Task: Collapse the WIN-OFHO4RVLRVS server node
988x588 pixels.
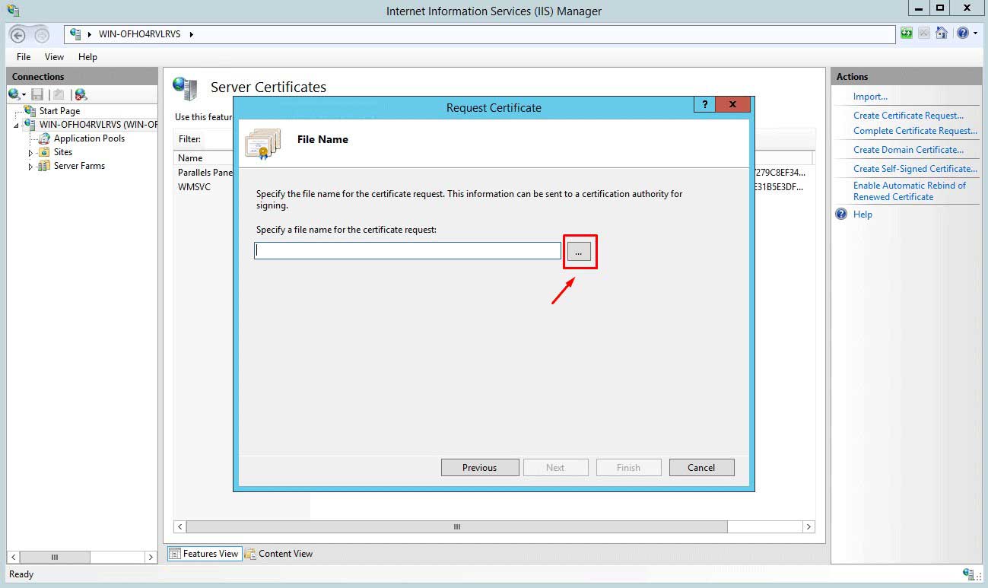Action: tap(17, 125)
